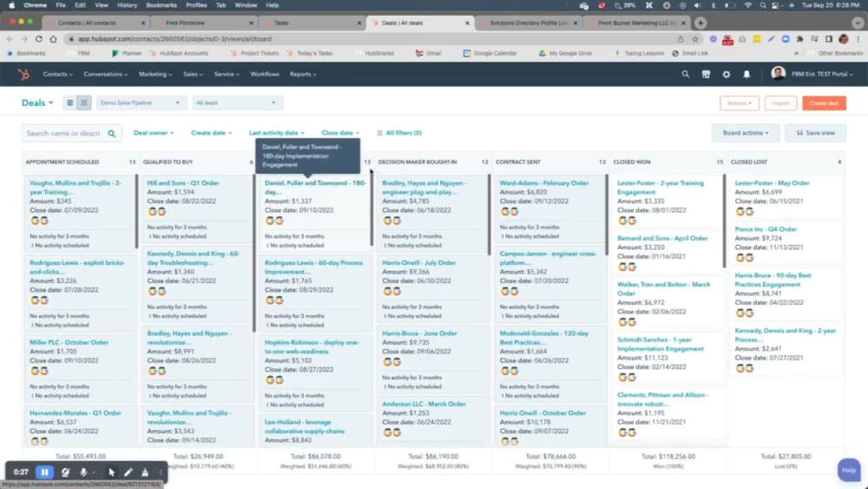Open the Ward-Adams - February Order deal
The height and width of the screenshot is (489, 868).
tap(543, 182)
